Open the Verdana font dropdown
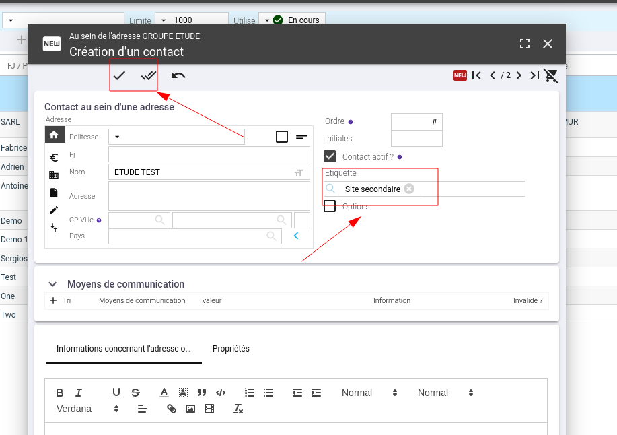This screenshot has height=435, width=617. point(87,409)
